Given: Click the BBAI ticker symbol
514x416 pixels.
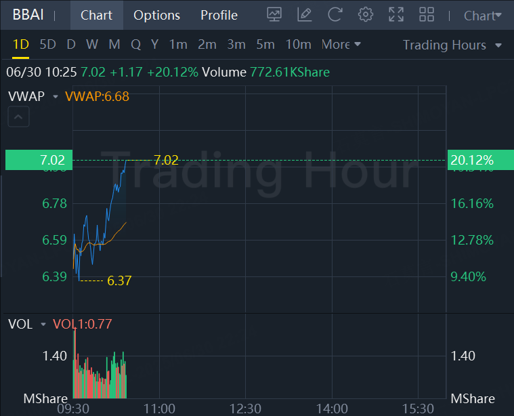Looking at the screenshot, I should (x=27, y=15).
